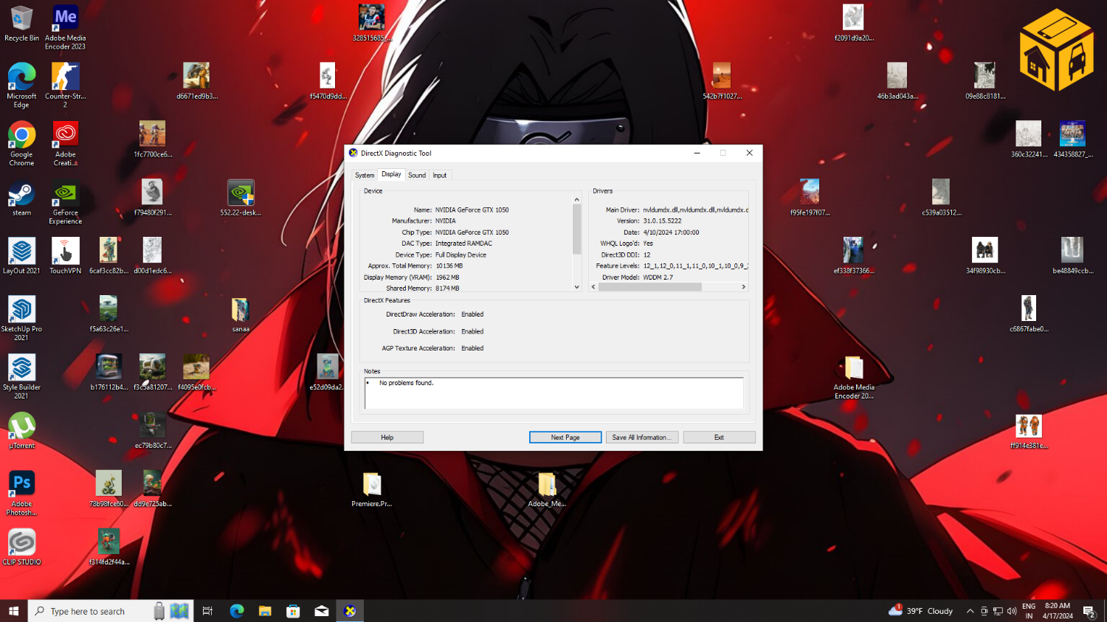
Task: Open the notification center icon
Action: tap(1089, 611)
